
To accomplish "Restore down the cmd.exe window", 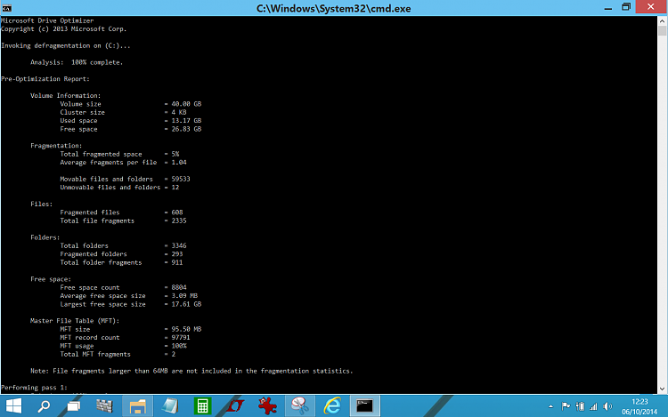I will tap(626, 7).
